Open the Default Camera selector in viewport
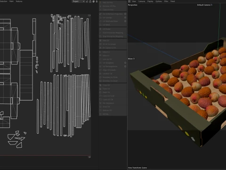This screenshot has height=170, width=226. [x=205, y=5]
